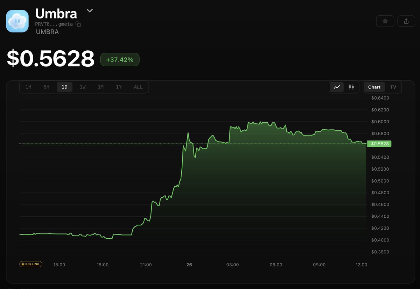Click the +37.42% change badge
Screen dimensions: 420x289
pos(120,60)
